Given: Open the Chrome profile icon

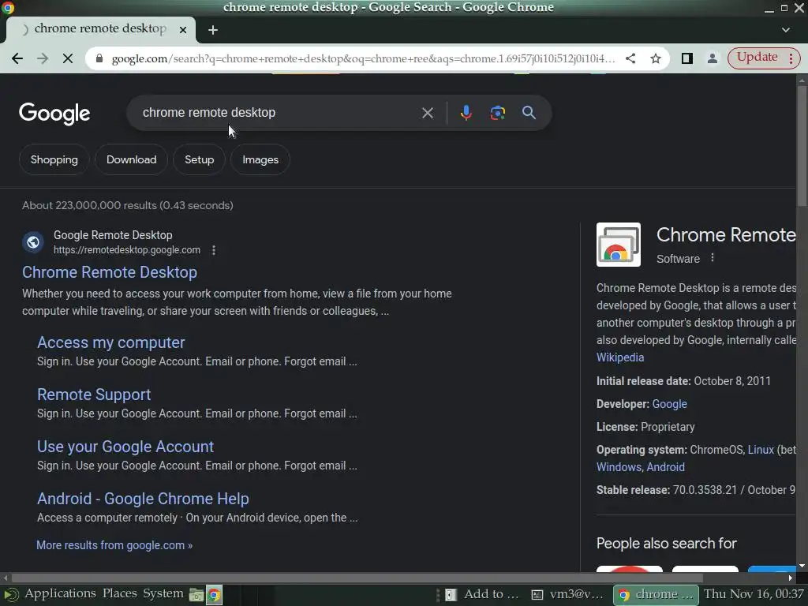Looking at the screenshot, I should [x=713, y=58].
